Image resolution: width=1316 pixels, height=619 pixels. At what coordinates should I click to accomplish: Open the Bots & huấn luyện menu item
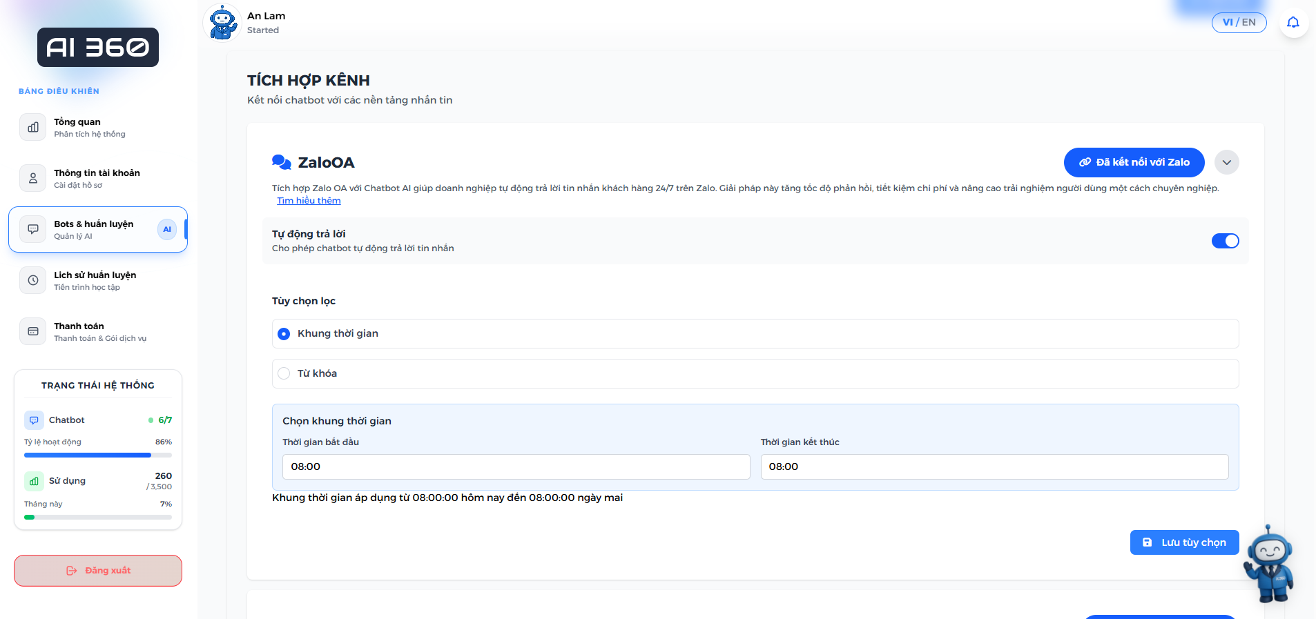pos(94,229)
